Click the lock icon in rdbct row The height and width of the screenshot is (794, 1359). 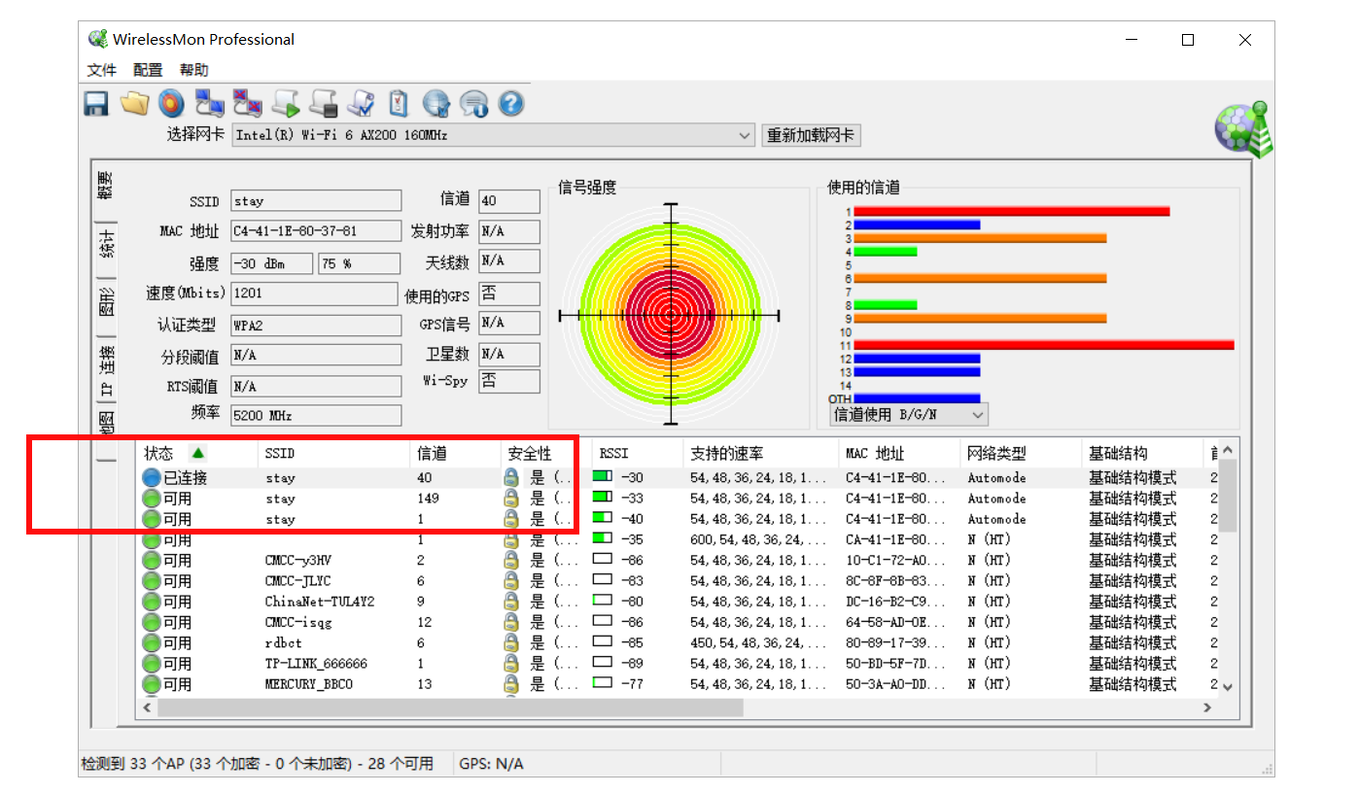(x=510, y=643)
